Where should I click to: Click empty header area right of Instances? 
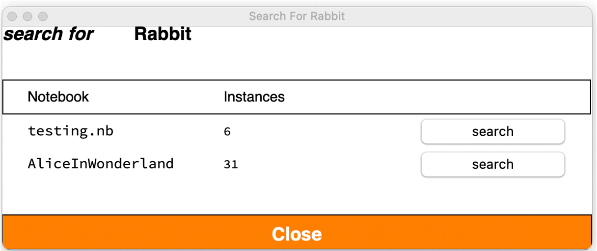click(429, 97)
